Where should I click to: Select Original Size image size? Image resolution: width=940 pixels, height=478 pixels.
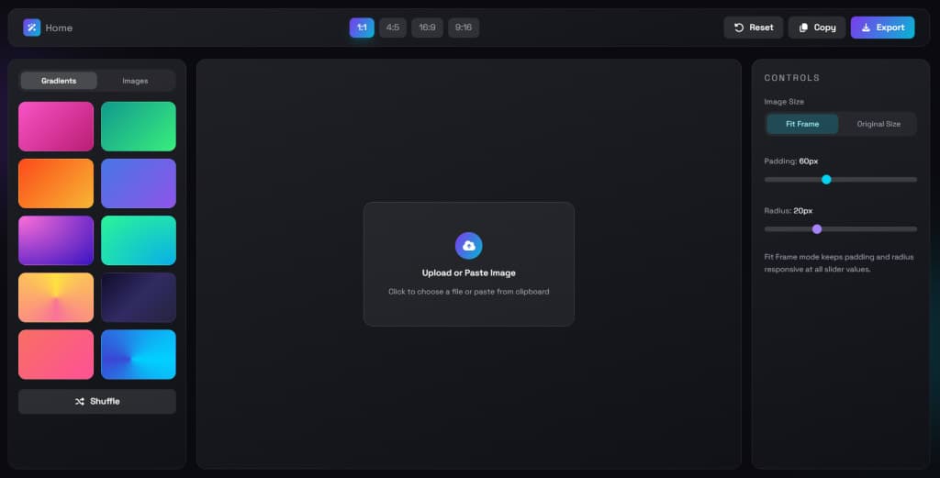coord(878,124)
